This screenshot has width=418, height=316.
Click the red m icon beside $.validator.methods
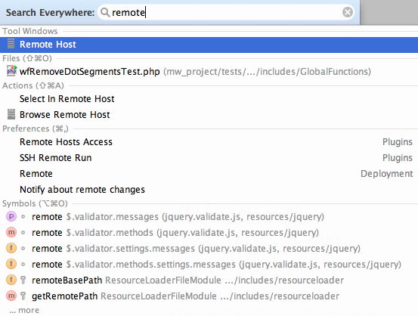[11, 233]
